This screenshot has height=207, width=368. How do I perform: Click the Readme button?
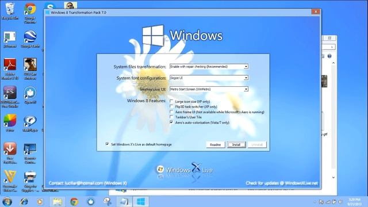(x=216, y=144)
